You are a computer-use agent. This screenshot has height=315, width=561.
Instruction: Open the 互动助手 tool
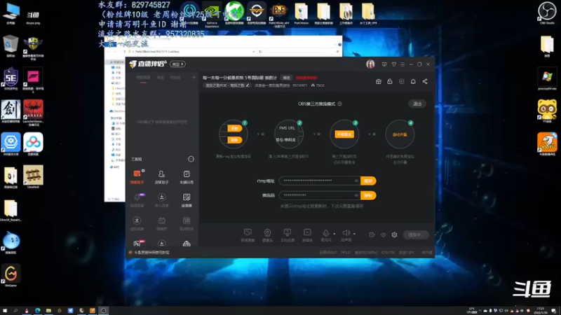pos(187,223)
